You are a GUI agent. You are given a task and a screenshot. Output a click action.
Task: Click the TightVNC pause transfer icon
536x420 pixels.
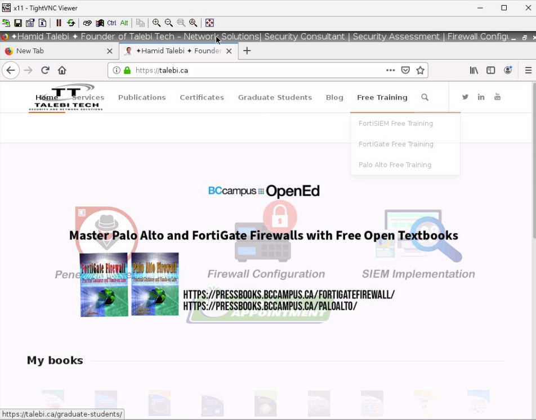tap(59, 23)
